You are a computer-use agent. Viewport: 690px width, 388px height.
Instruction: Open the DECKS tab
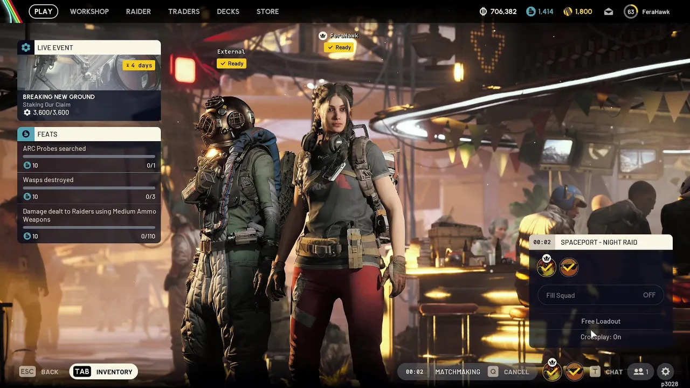pos(228,11)
